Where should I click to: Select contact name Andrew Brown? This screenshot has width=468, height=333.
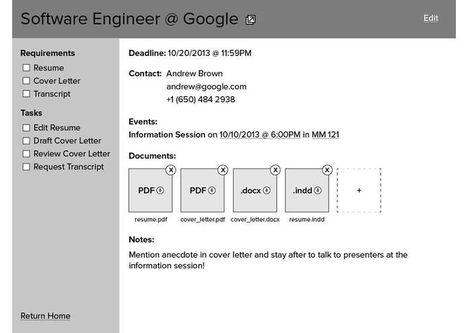(195, 73)
